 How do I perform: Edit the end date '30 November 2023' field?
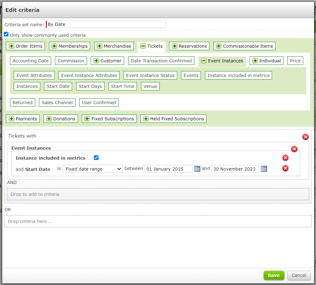click(x=235, y=169)
